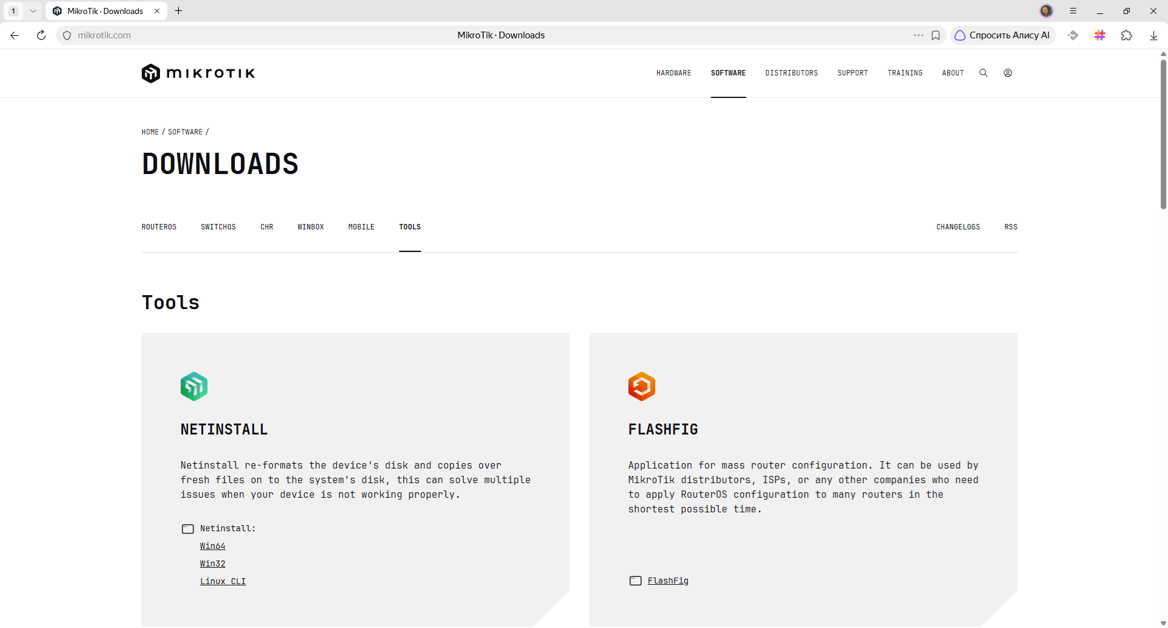Bookmark this page with the bookmark icon

pyautogui.click(x=936, y=35)
